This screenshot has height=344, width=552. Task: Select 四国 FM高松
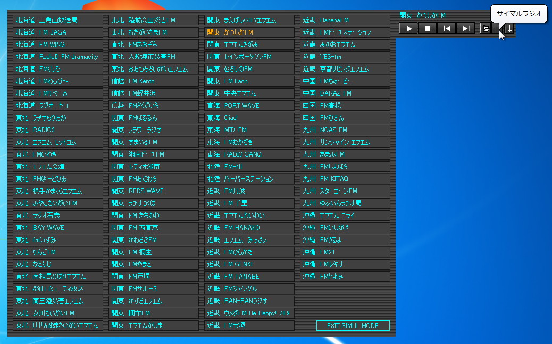(x=345, y=106)
